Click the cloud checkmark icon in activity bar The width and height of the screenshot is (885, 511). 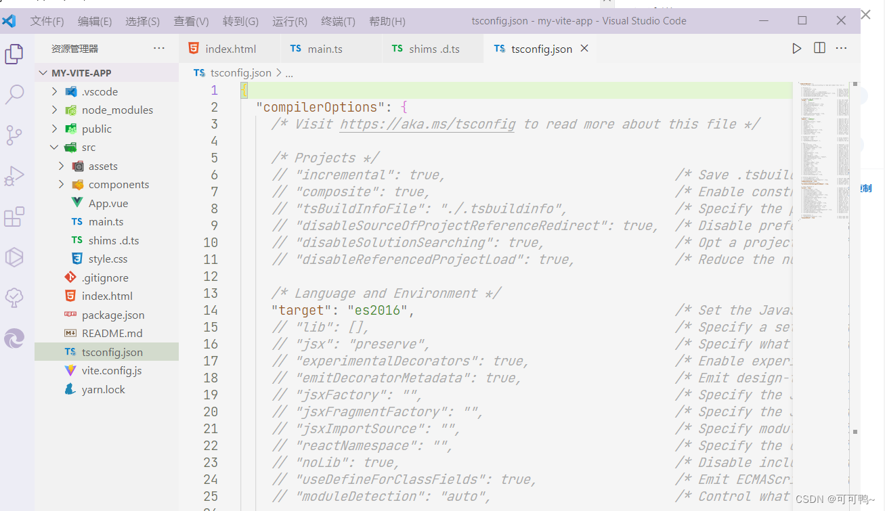14,298
